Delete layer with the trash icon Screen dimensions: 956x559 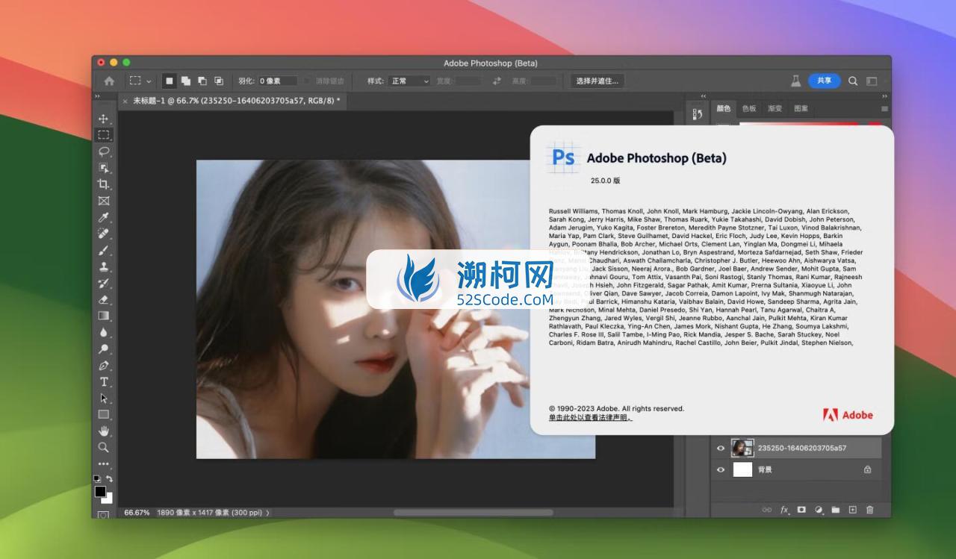pyautogui.click(x=869, y=510)
